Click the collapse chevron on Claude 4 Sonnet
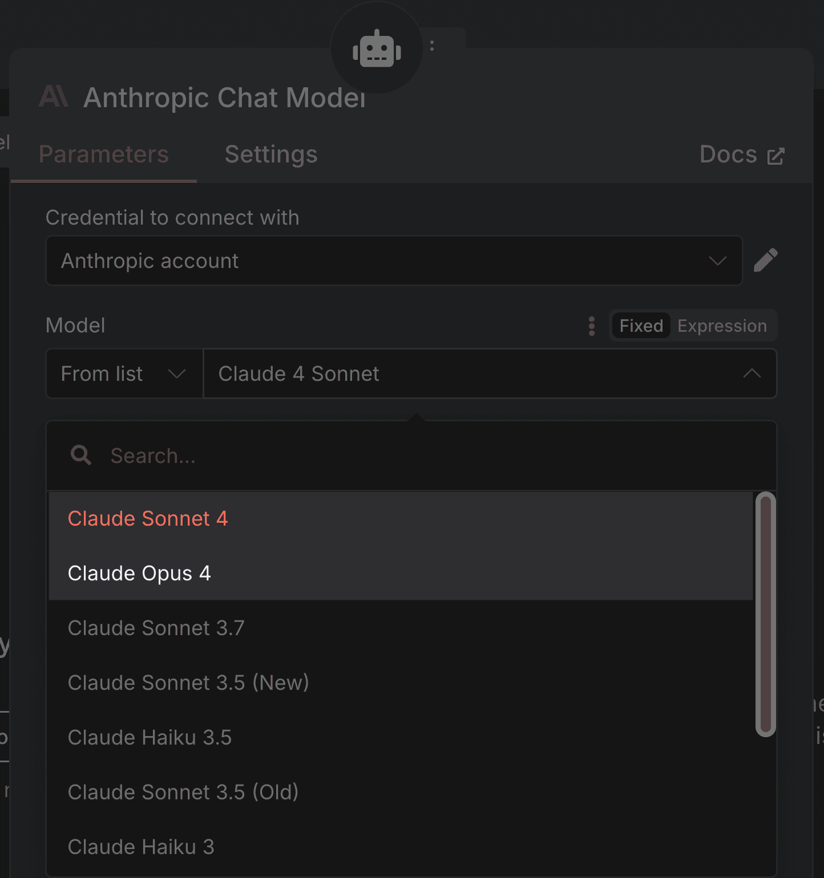 click(x=753, y=373)
